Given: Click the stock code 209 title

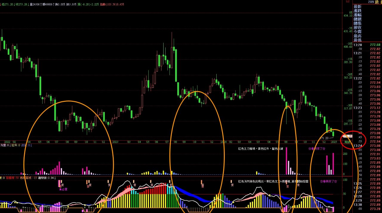Looking at the screenshot, I should click(x=371, y=2).
